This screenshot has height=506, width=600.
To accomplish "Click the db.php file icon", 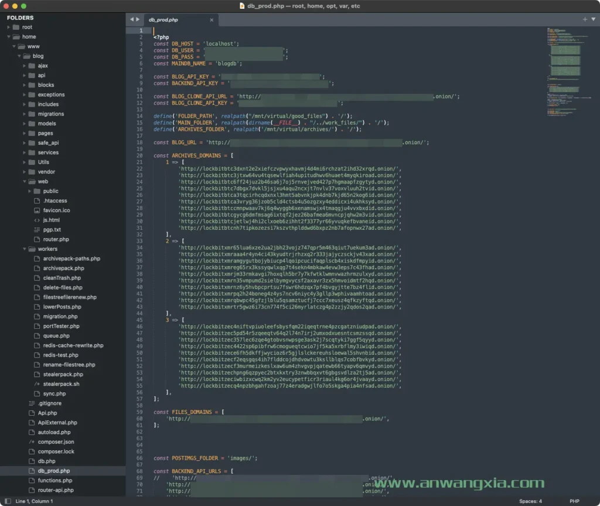I will point(32,461).
